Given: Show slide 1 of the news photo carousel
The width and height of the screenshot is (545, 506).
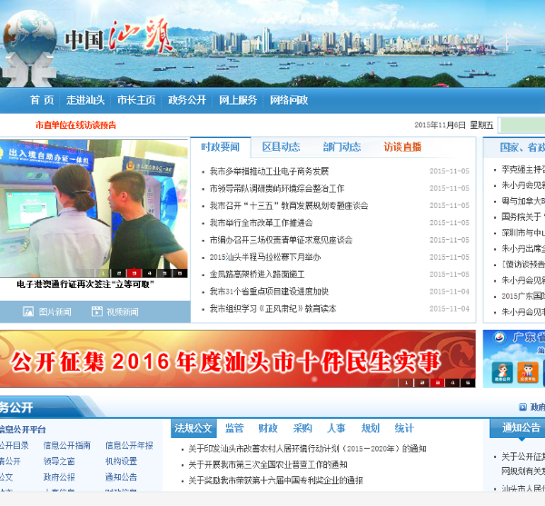Looking at the screenshot, I should (x=104, y=273).
